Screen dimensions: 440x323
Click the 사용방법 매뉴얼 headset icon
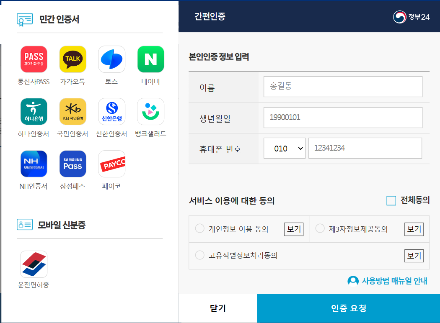(353, 281)
